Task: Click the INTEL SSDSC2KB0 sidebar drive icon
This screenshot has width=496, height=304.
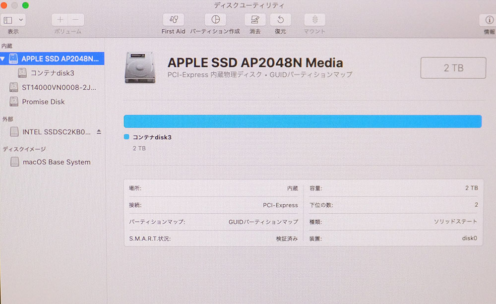Action: tap(14, 131)
